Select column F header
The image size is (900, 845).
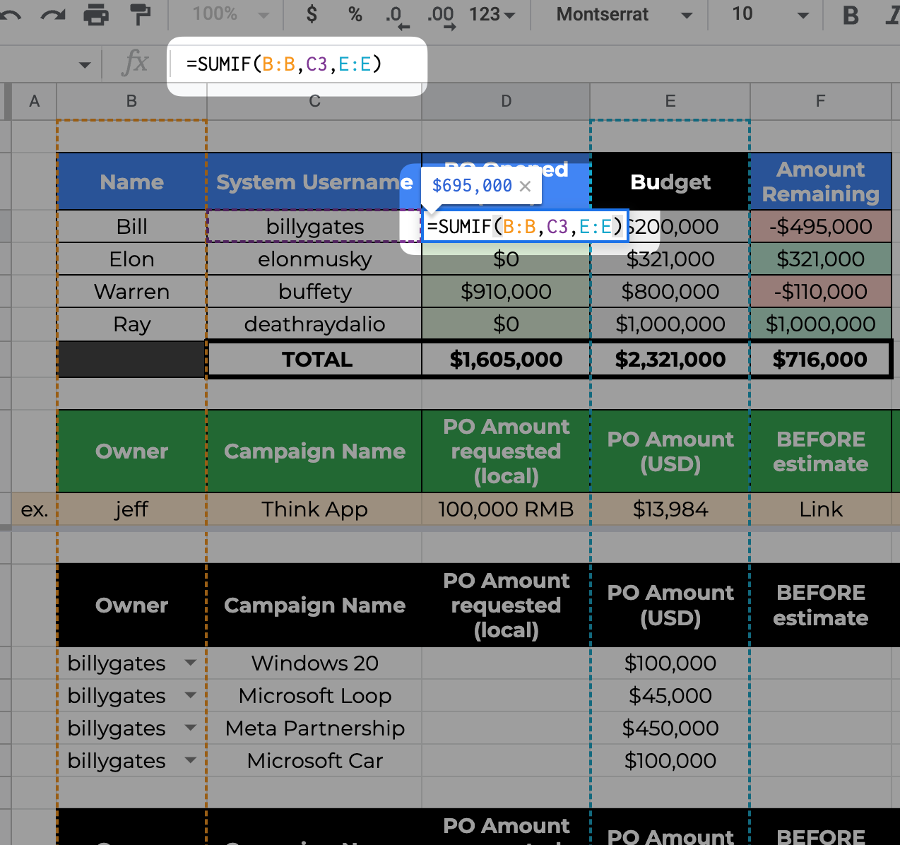pos(820,101)
